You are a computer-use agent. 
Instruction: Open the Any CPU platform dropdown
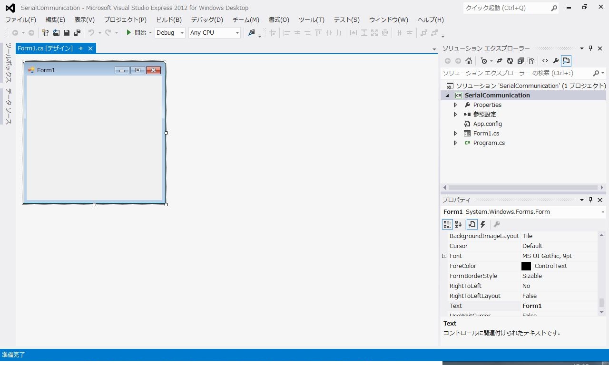[237, 33]
